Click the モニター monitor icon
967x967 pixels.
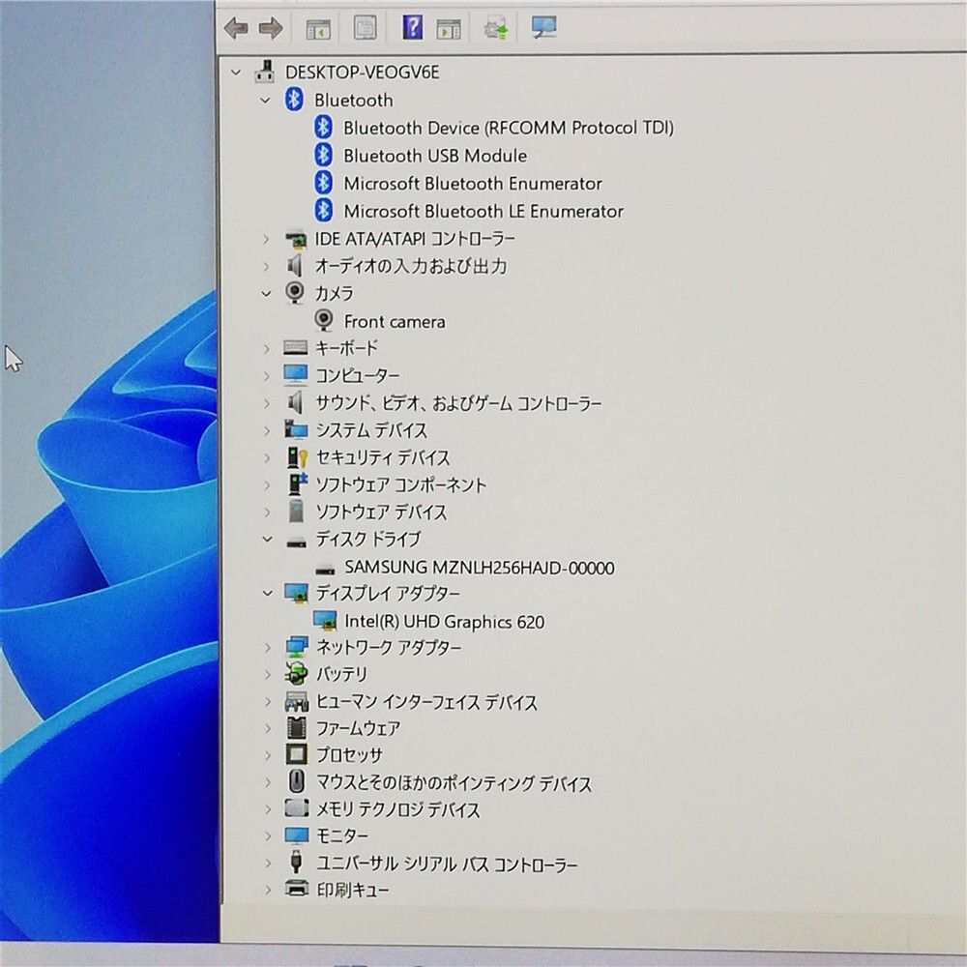(x=297, y=835)
